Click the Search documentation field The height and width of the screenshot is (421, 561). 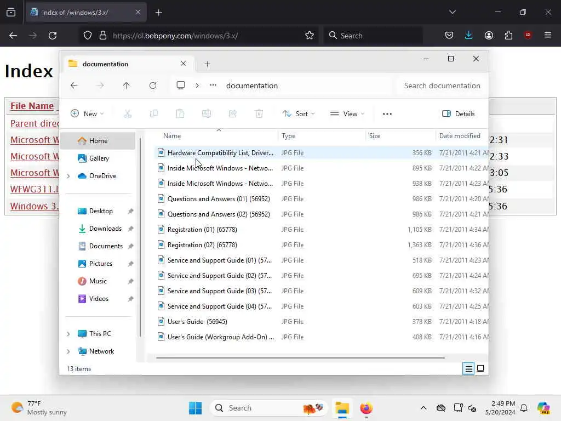pos(442,86)
